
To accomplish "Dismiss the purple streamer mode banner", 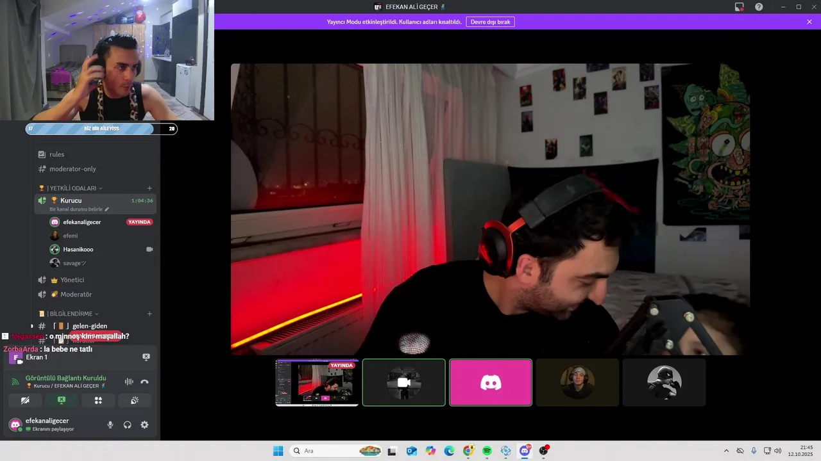I will pyautogui.click(x=809, y=22).
